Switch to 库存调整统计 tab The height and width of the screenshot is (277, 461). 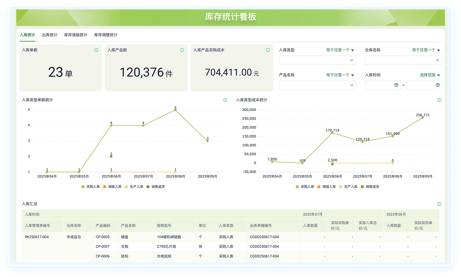tap(106, 35)
